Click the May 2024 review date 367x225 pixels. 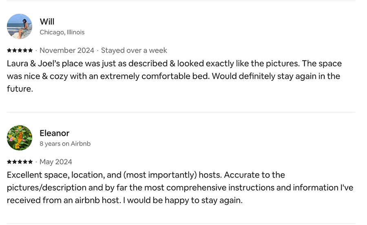[56, 162]
